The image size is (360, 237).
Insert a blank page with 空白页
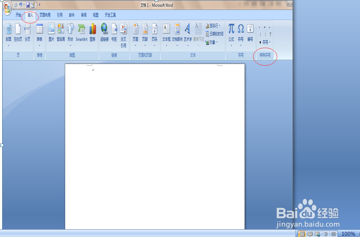pyautogui.click(x=18, y=32)
